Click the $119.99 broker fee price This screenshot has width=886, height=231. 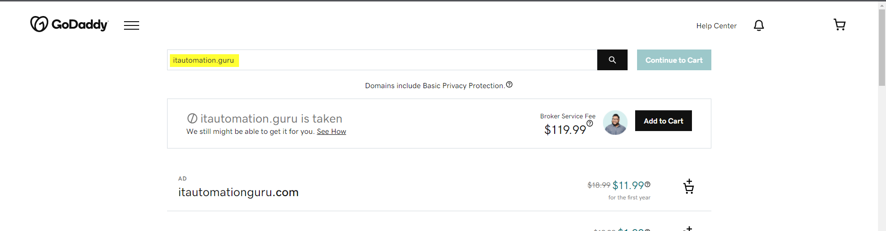565,130
